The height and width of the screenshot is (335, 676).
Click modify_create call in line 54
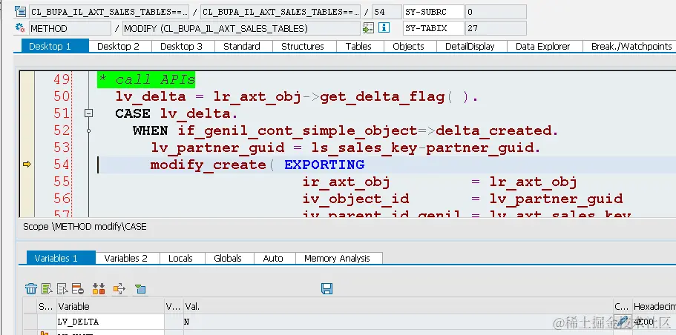tap(209, 165)
